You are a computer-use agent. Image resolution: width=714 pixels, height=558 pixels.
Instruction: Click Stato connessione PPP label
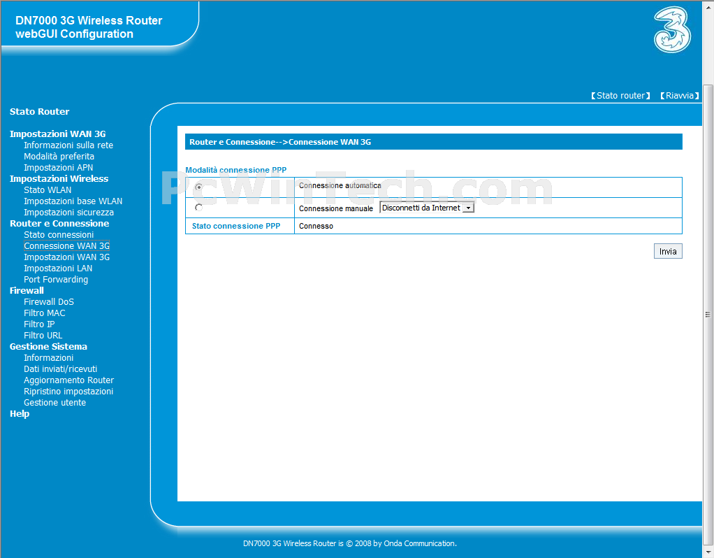coord(236,226)
